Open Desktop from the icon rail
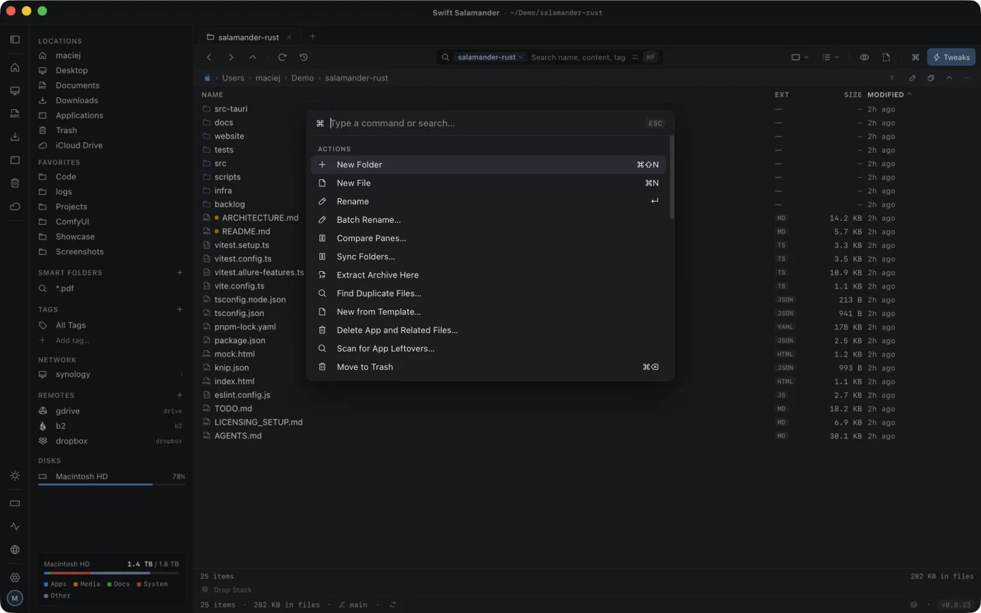981x613 pixels. (15, 91)
